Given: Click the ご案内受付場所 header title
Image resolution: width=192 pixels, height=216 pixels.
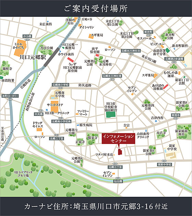Looking at the screenshot, I should click(96, 9).
